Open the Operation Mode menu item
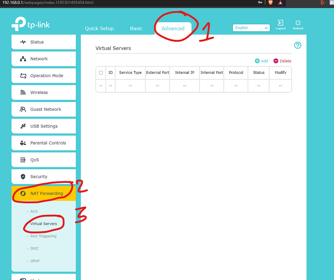 point(44,76)
